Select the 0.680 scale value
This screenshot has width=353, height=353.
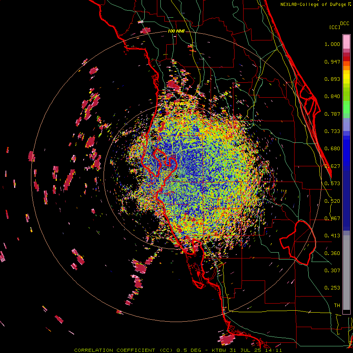(332, 149)
